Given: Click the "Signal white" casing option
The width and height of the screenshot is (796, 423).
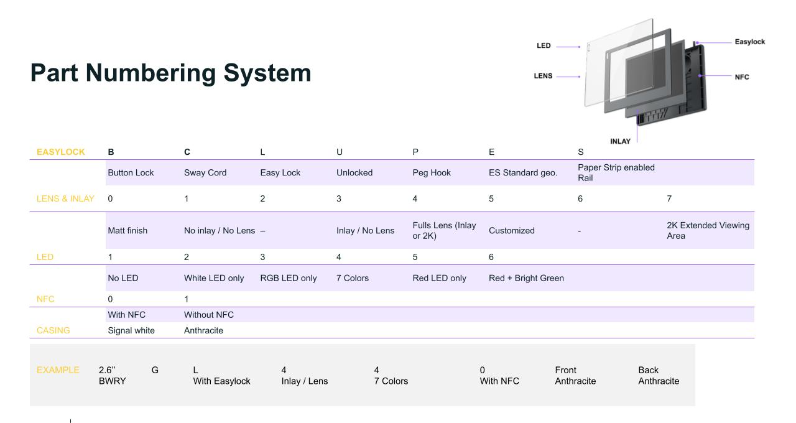Looking at the screenshot, I should (x=131, y=330).
